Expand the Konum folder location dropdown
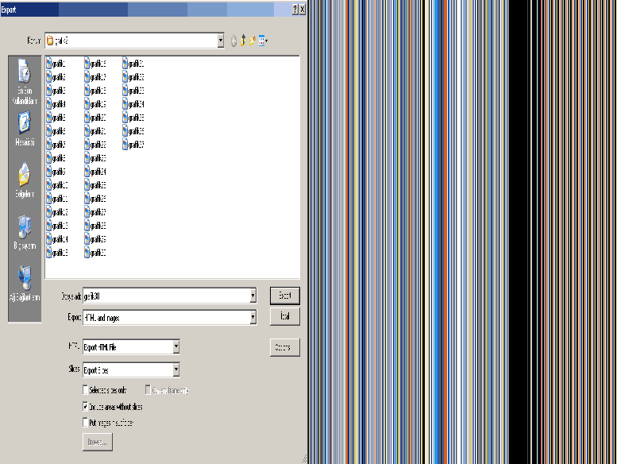Image resolution: width=617 pixels, height=464 pixels. pos(221,41)
